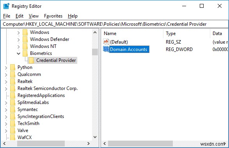Select the Domain Accounts value name
The image size is (229, 148).
click(x=129, y=49)
